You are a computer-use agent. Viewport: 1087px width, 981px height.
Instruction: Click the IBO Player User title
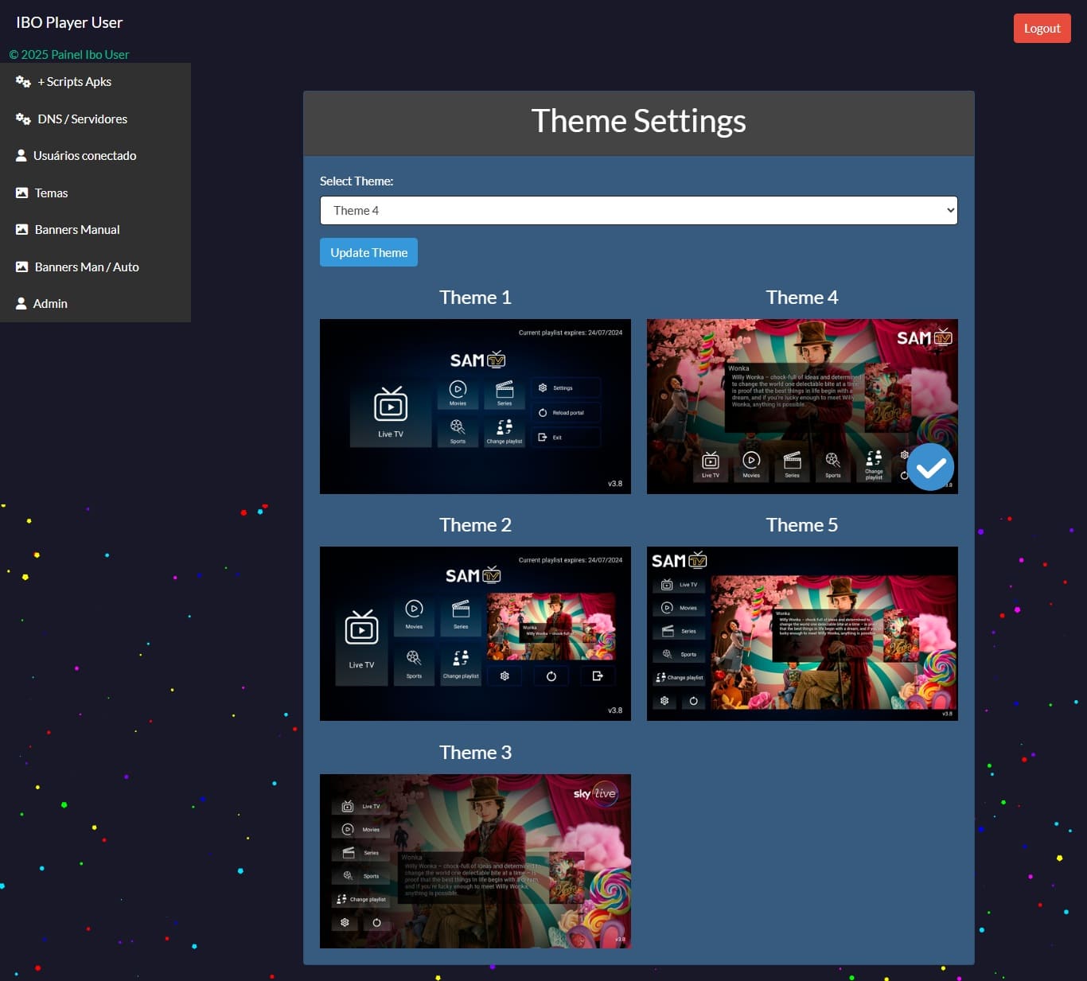(69, 22)
